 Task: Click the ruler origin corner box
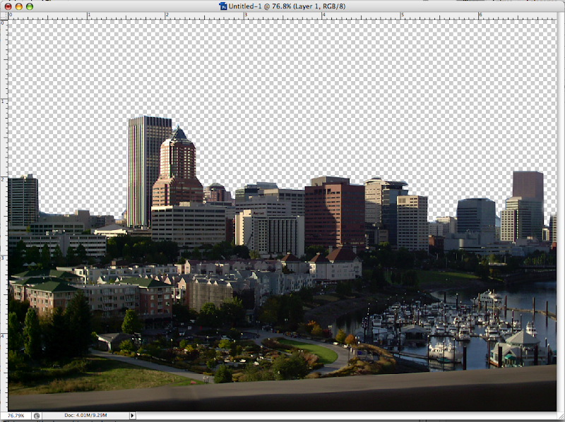[x=3, y=15]
